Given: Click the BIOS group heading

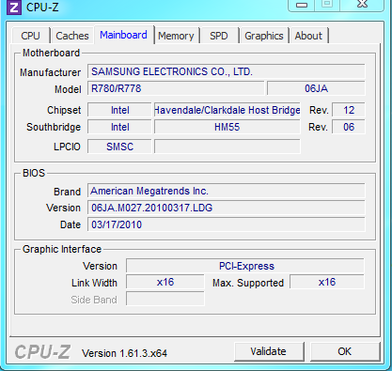Looking at the screenshot, I should click(x=34, y=173).
